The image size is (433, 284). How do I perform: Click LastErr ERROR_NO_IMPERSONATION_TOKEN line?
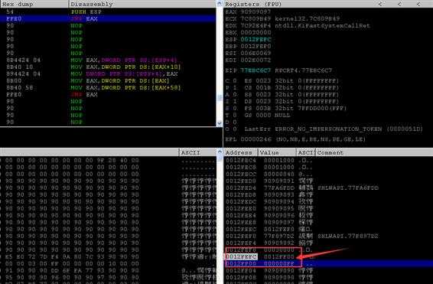(x=334, y=129)
